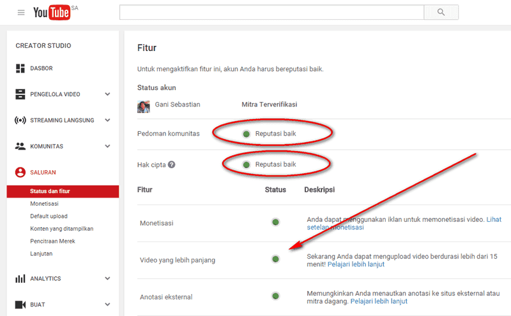
Task: Click the Monetisasi feature row name
Action: (x=156, y=224)
